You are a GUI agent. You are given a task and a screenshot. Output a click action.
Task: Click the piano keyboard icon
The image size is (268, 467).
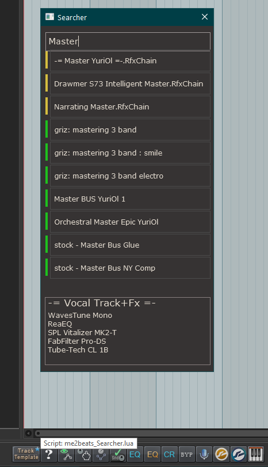click(256, 454)
